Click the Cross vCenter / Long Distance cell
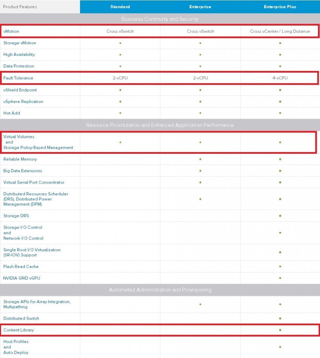Image resolution: width=320 pixels, height=358 pixels. (280, 31)
